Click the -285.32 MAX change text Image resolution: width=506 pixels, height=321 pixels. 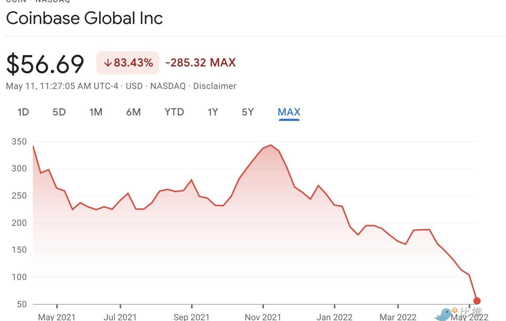[x=200, y=63]
